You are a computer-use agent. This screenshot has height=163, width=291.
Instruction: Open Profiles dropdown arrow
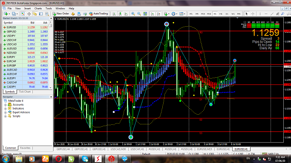click(x=17, y=14)
